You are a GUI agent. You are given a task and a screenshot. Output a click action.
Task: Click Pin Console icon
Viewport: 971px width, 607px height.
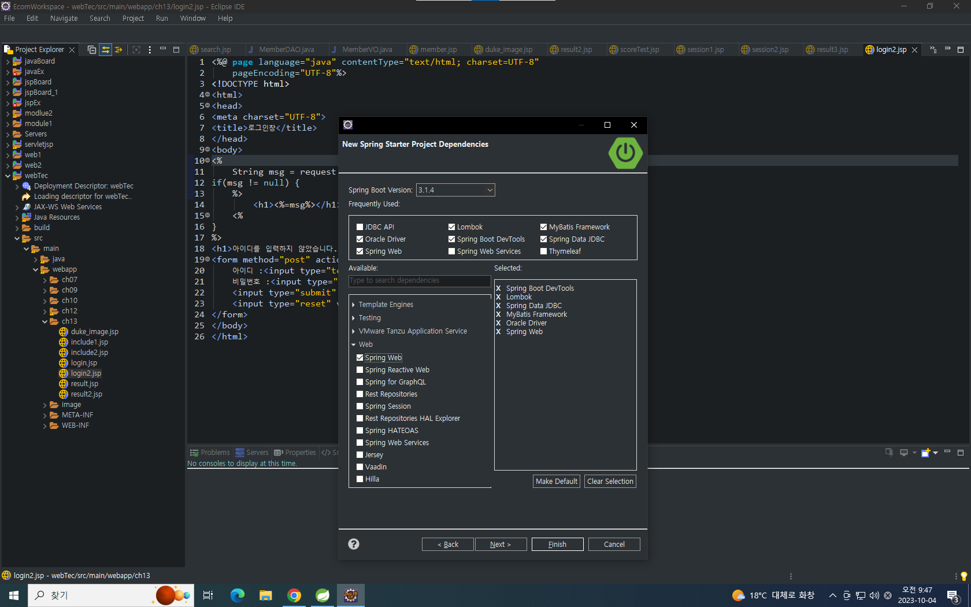(889, 453)
